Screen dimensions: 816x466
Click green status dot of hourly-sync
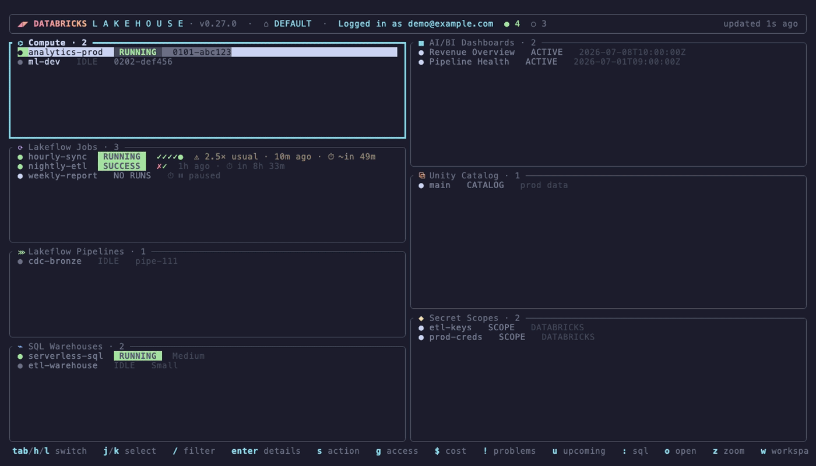20,157
